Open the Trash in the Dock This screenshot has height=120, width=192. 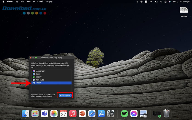click(x=166, y=113)
